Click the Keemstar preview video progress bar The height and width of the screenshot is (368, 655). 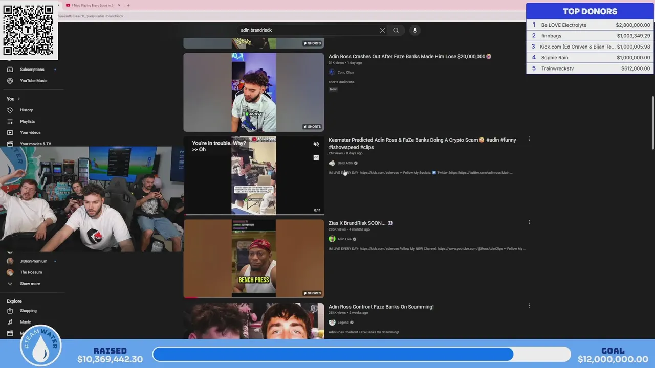point(254,214)
